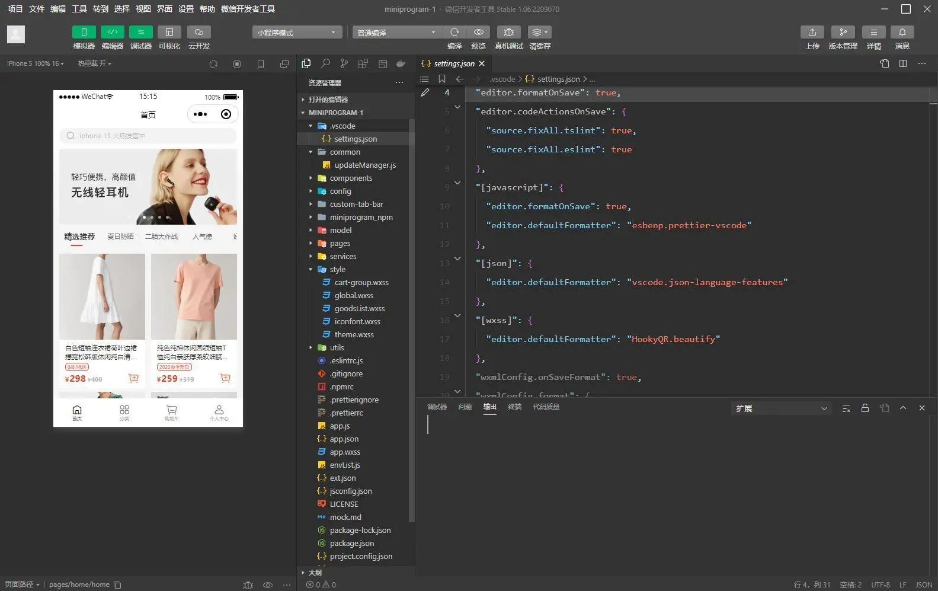Image resolution: width=938 pixels, height=591 pixels.
Task: Click the iphone 13 search field in simulator
Action: click(148, 136)
